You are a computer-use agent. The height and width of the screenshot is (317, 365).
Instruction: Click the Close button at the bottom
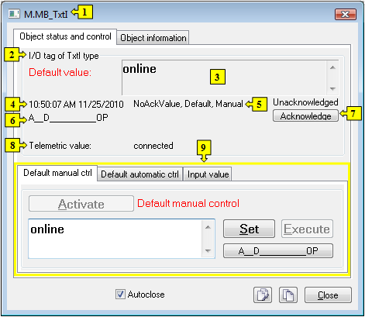tap(328, 295)
